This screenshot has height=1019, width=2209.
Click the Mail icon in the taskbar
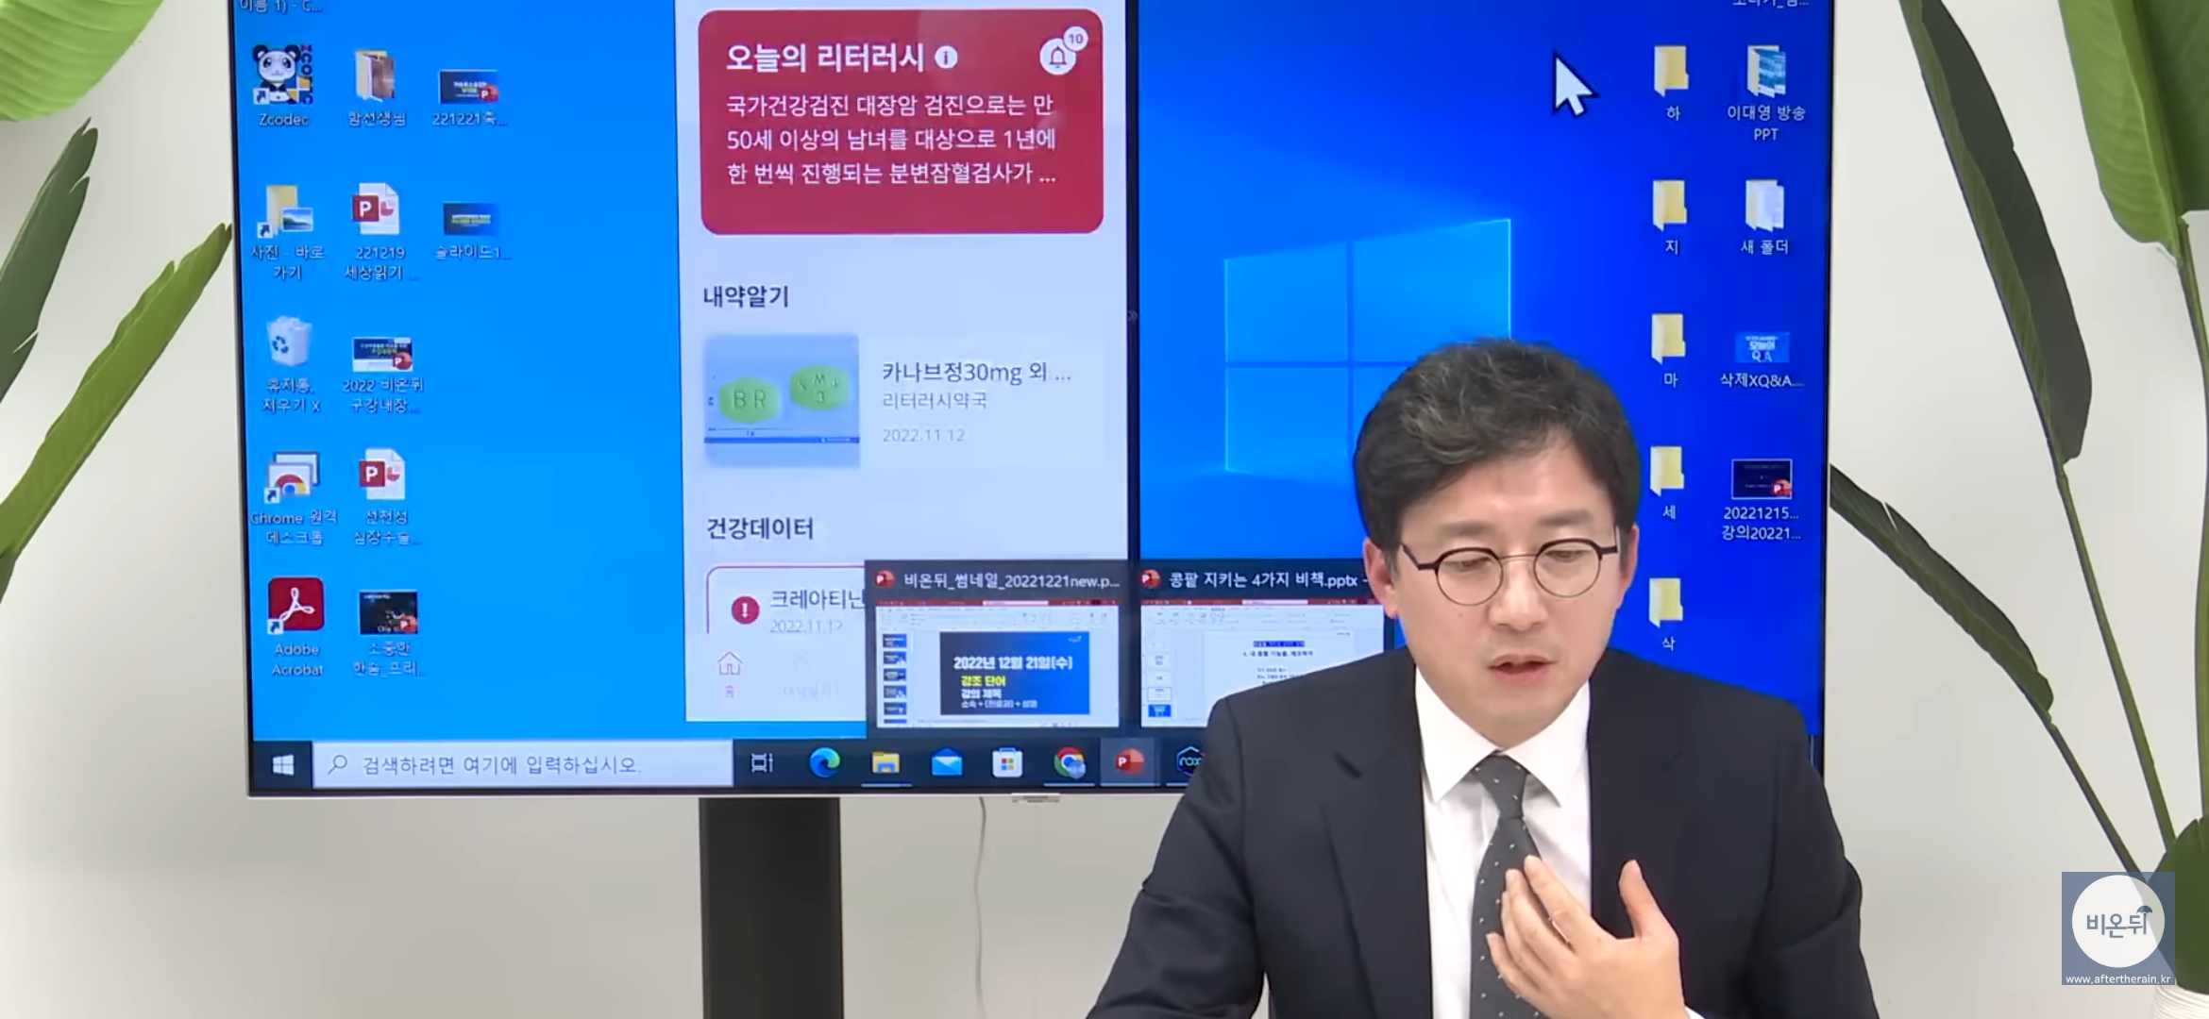tap(946, 762)
